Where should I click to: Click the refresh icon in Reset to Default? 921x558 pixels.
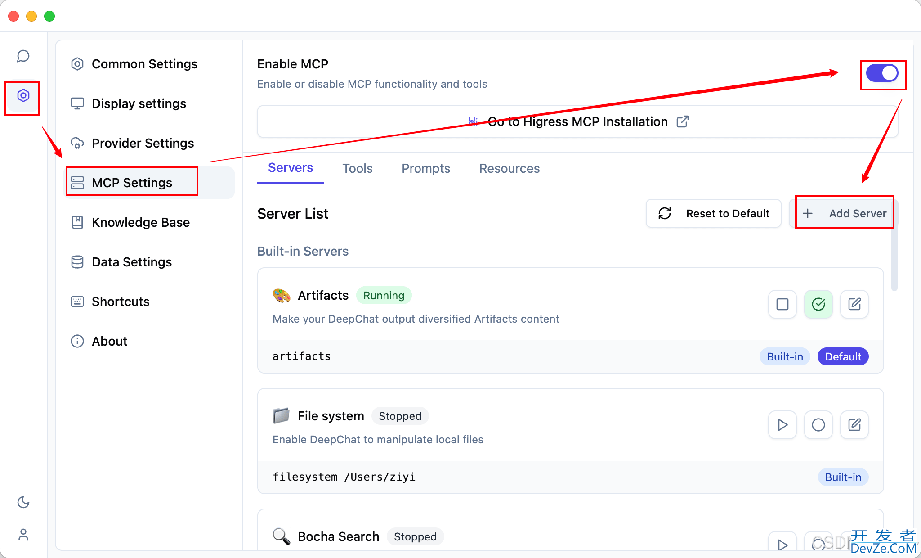tap(665, 213)
